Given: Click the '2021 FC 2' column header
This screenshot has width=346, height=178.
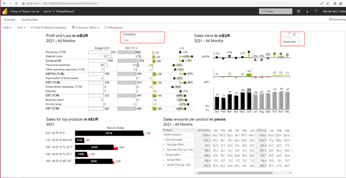Looking at the screenshot, I should point(131,48).
